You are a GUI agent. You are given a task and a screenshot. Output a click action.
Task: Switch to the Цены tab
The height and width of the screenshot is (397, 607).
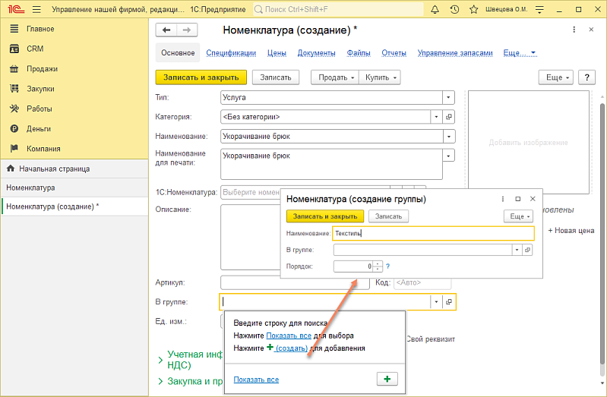pos(277,53)
